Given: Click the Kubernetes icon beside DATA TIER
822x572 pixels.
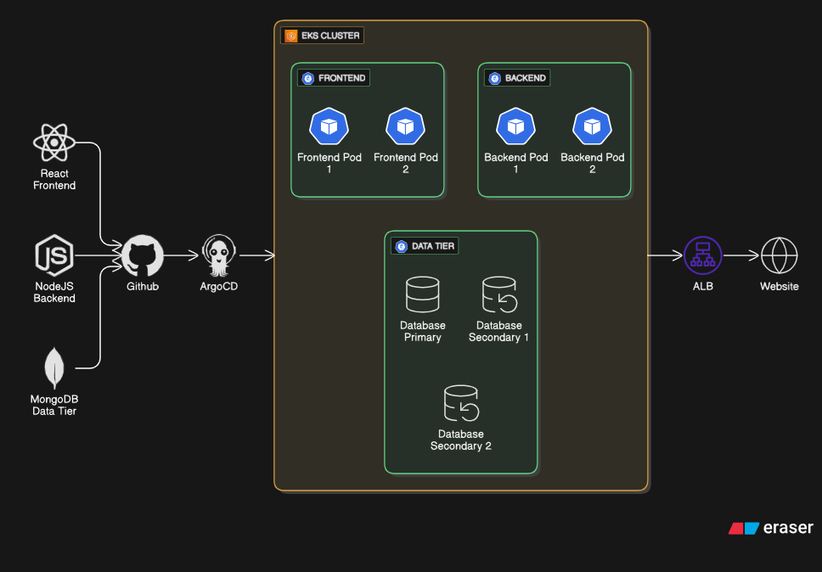Looking at the screenshot, I should coord(402,246).
